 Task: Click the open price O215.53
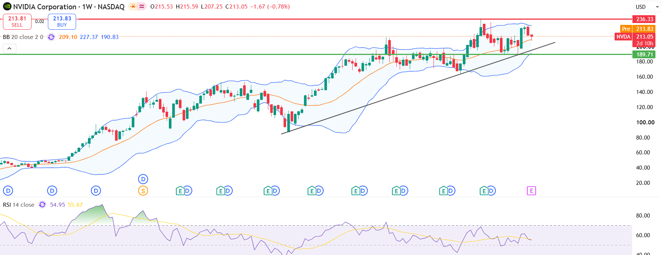pos(161,7)
